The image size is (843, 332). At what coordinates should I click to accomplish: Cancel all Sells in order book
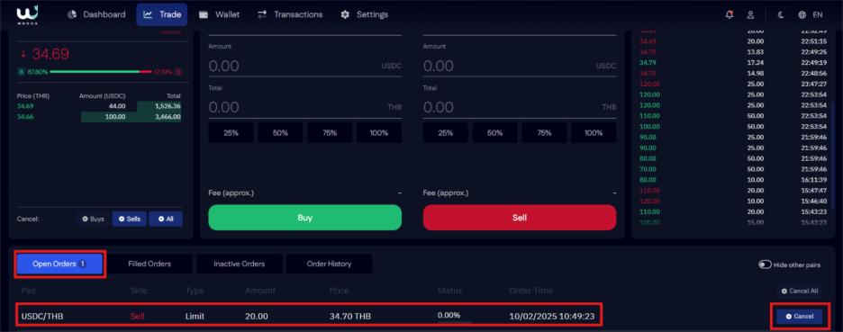pos(129,219)
